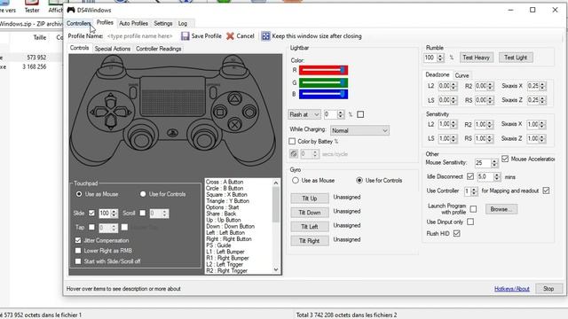The image size is (568, 319).
Task: Select the touchpad on the controller image
Action: [x=172, y=97]
